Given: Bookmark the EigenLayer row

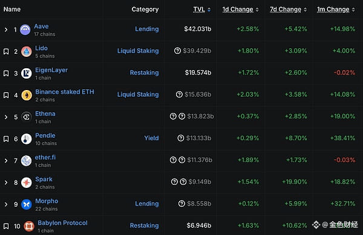Looking at the screenshot, I should click(6, 73).
